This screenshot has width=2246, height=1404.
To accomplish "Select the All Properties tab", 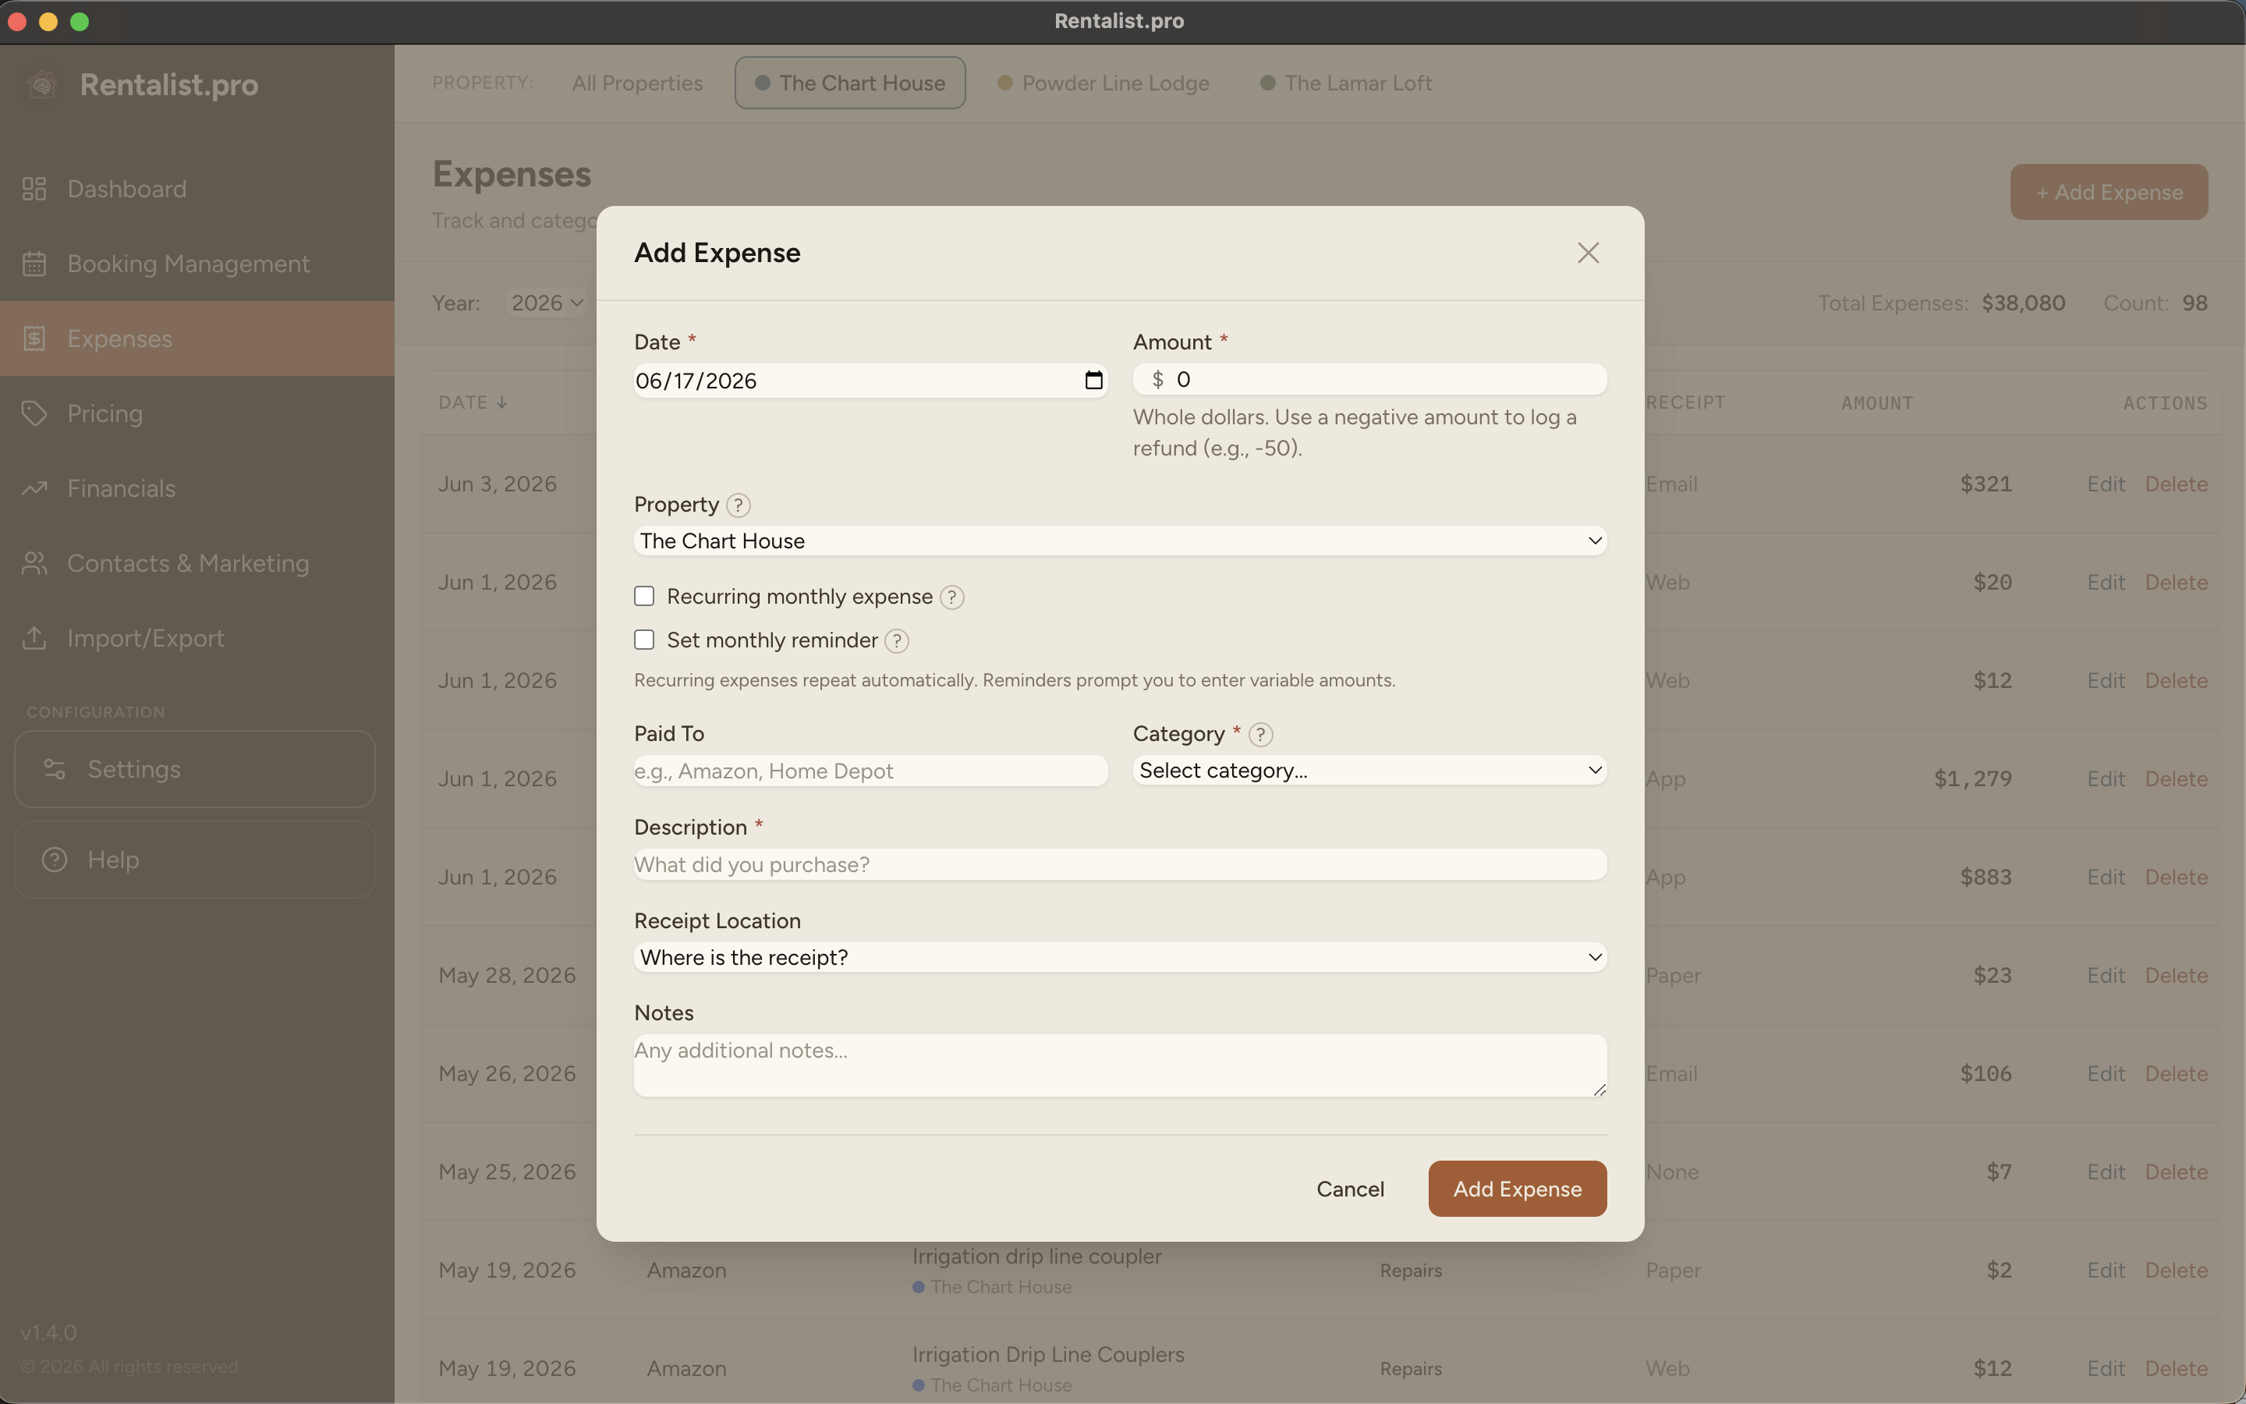I will pyautogui.click(x=638, y=83).
